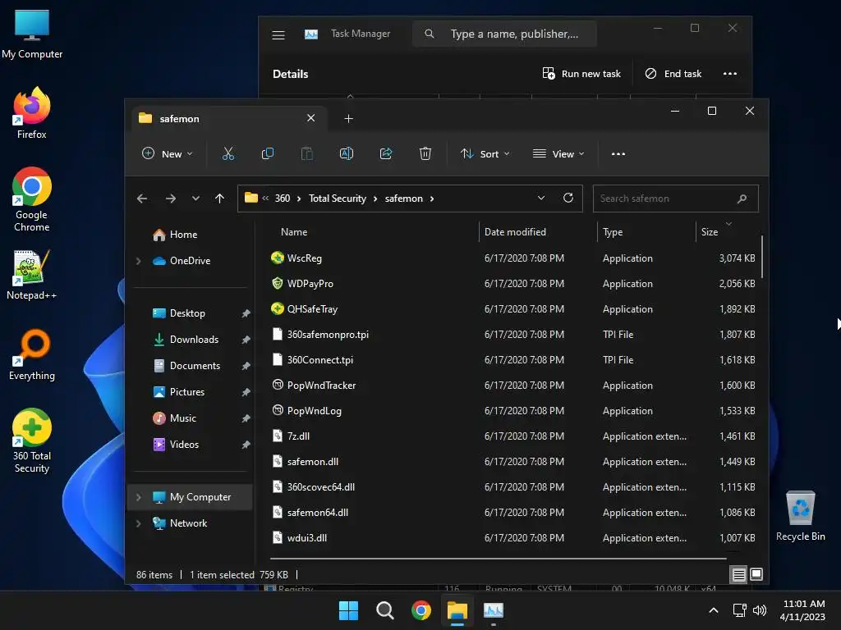Viewport: 841px width, 630px height.
Task: Show hidden system tray icons chevron
Action: point(714,610)
